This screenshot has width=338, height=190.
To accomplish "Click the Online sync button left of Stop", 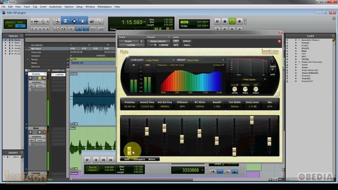I will point(217,21).
